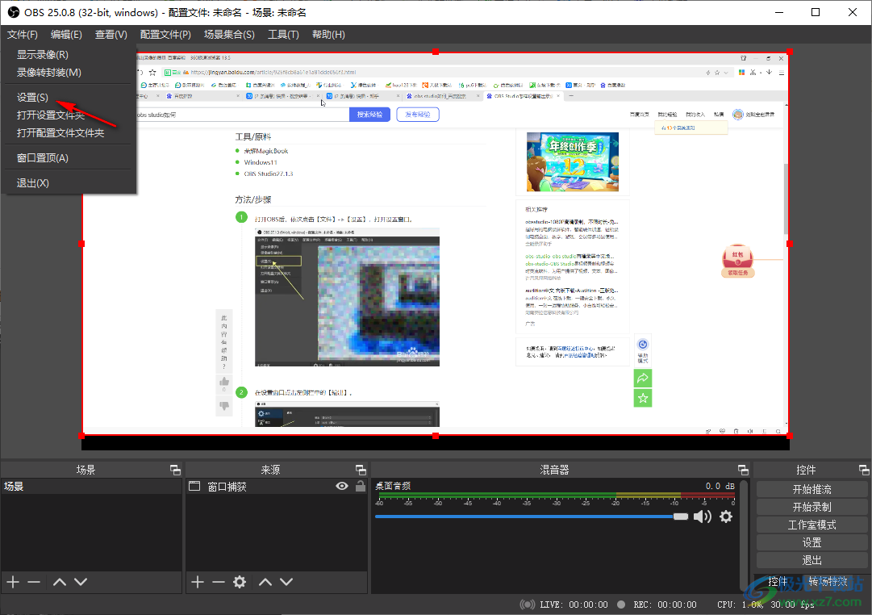Click 开始推流 button
Image resolution: width=872 pixels, height=615 pixels.
(812, 489)
